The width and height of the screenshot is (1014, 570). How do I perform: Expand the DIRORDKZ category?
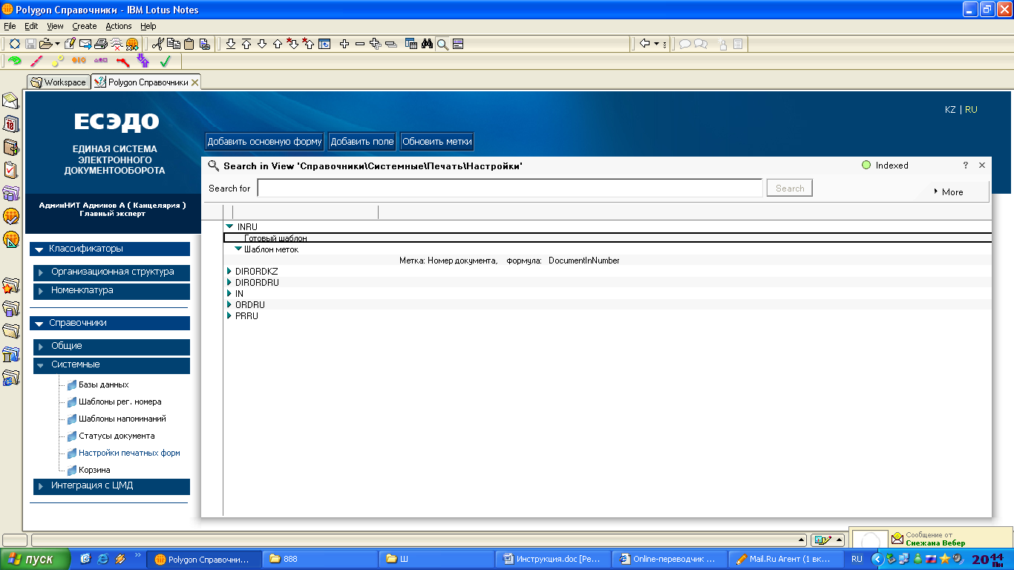tap(229, 272)
